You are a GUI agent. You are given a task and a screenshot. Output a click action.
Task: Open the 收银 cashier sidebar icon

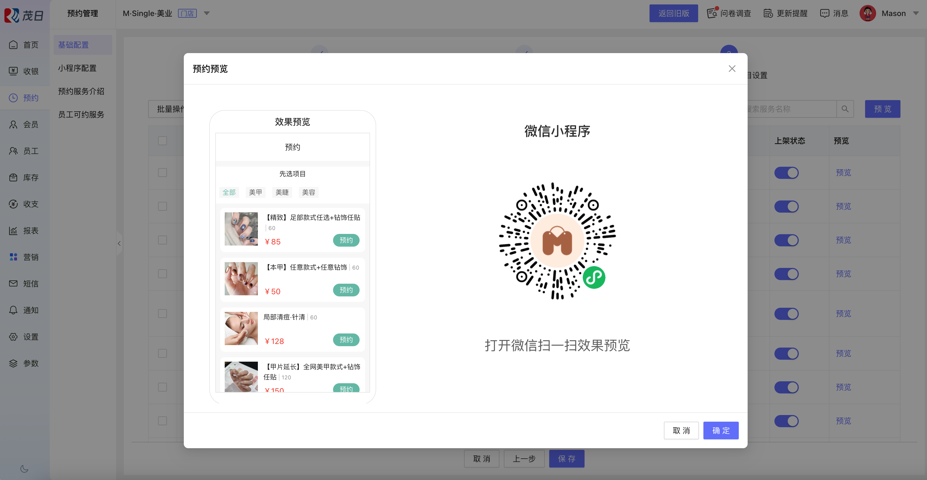(13, 71)
